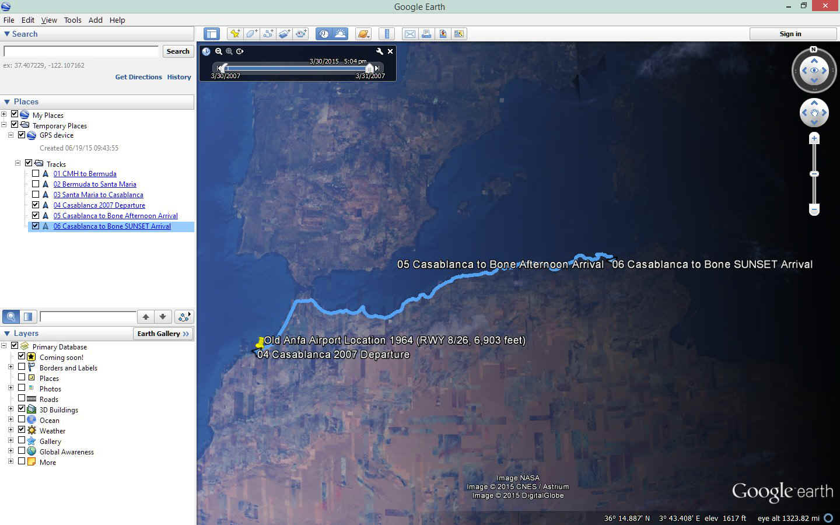The image size is (840, 525).
Task: Click the places search magnifier icon
Action: pos(11,317)
